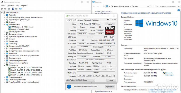Click the Батареи category icon
This screenshot has height=93, width=181.
click(x=7, y=22)
